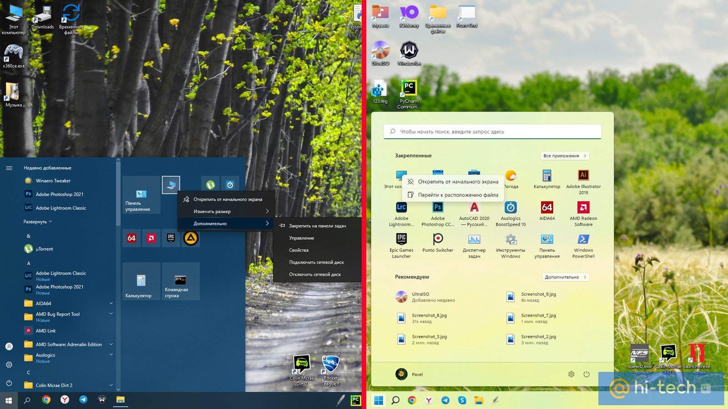Select Управление in the submenu
The height and width of the screenshot is (409, 728).
click(x=317, y=238)
